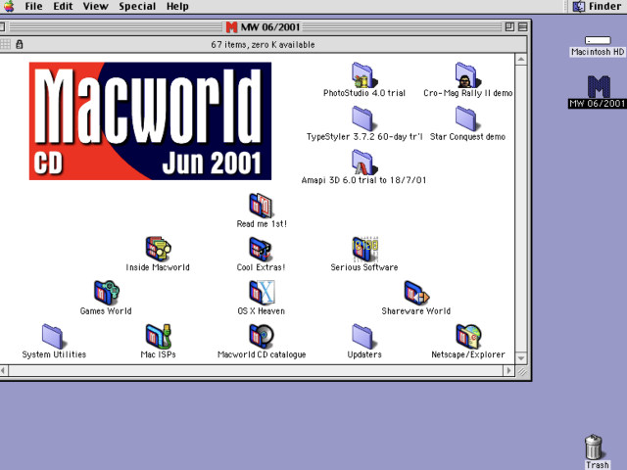The height and width of the screenshot is (470, 627).
Task: Select the Star Conquest demo folder
Action: pos(466,118)
